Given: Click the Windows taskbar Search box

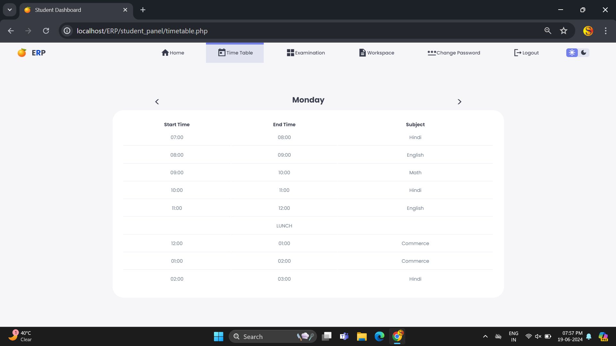Looking at the screenshot, I should (266, 336).
